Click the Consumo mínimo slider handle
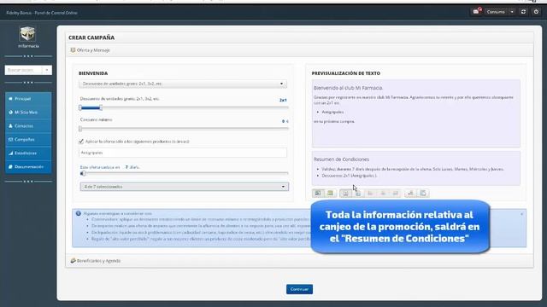 click(x=80, y=129)
